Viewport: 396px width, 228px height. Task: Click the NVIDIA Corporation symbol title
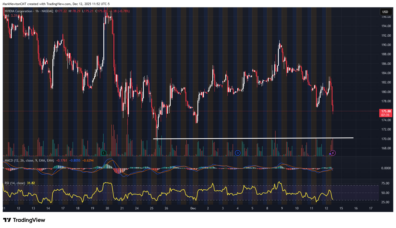[18, 11]
